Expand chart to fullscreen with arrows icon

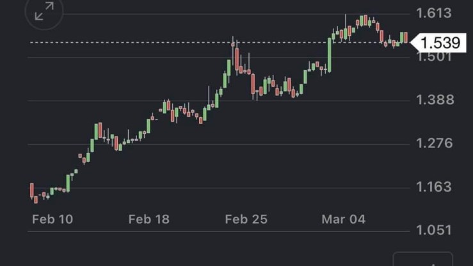click(x=44, y=11)
